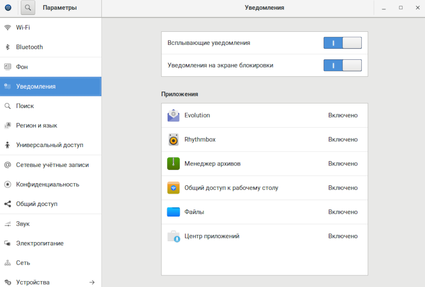
Task: Expand Устройства submenu arrow
Action: pyautogui.click(x=92, y=282)
